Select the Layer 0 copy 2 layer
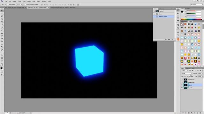This screenshot has height=114, width=204. (192, 79)
